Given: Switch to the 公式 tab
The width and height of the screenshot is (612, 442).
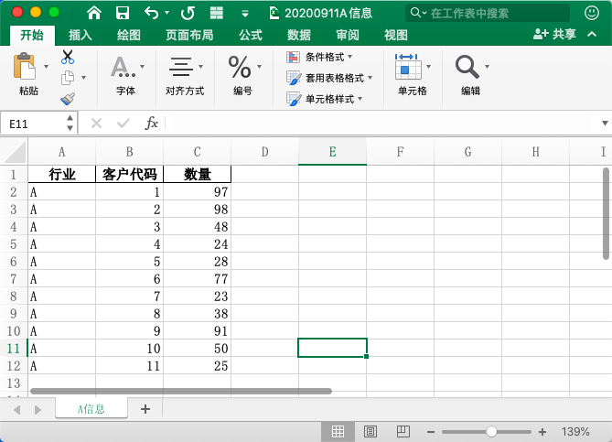Looking at the screenshot, I should point(251,35).
